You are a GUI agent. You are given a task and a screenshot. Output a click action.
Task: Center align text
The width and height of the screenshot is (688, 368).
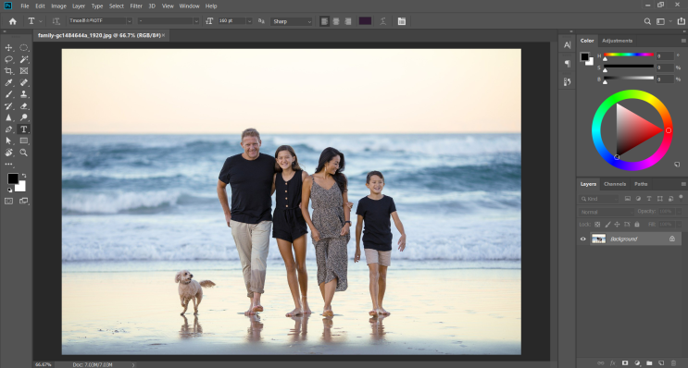pos(336,21)
